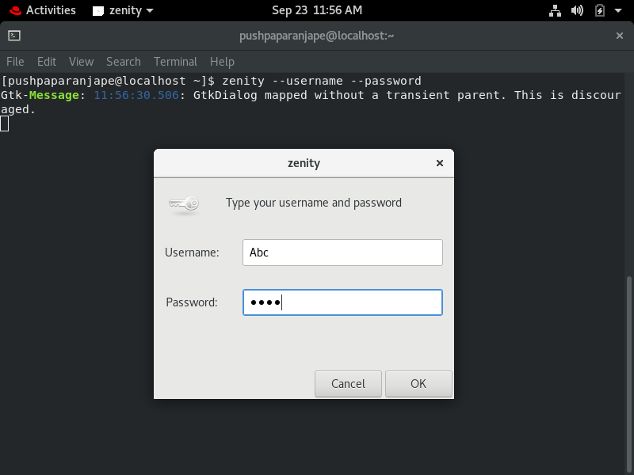
Task: Click the Red Hat Activities icon
Action: 14,10
